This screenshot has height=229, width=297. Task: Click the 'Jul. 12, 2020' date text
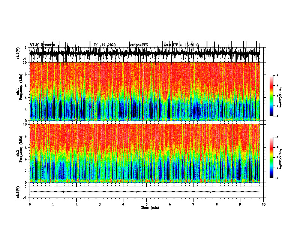pyautogui.click(x=105, y=45)
